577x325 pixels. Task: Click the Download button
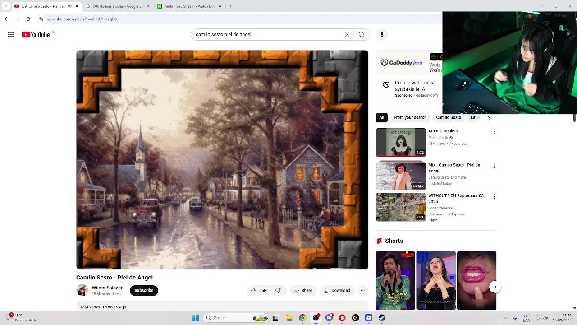click(337, 291)
